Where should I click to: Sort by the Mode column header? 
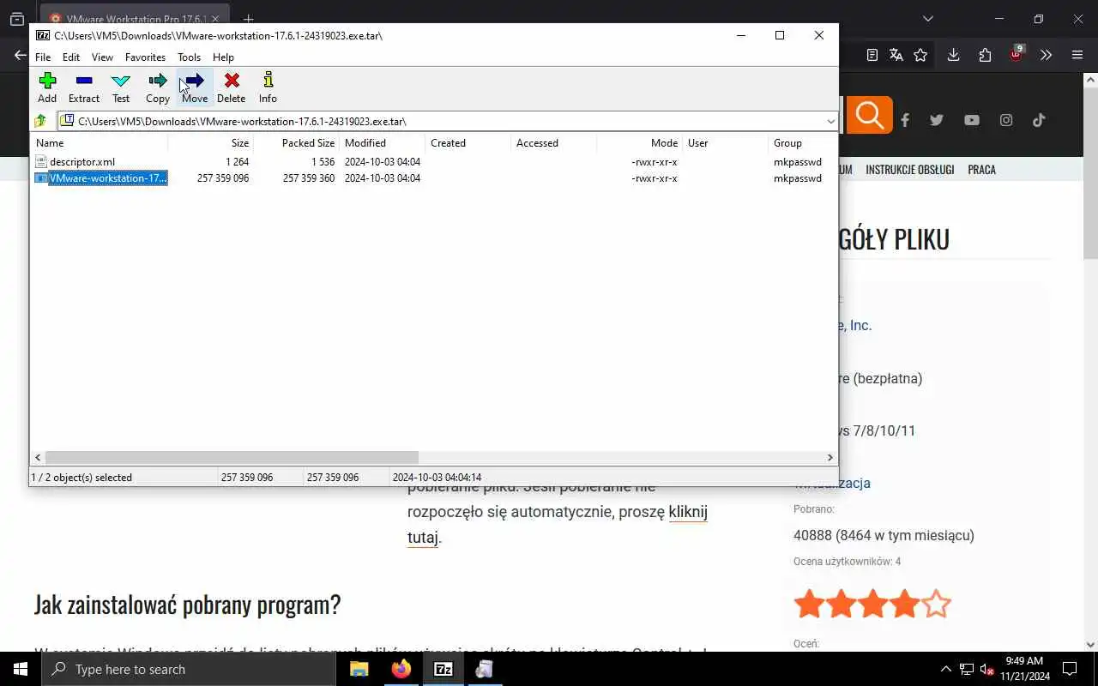640,143
